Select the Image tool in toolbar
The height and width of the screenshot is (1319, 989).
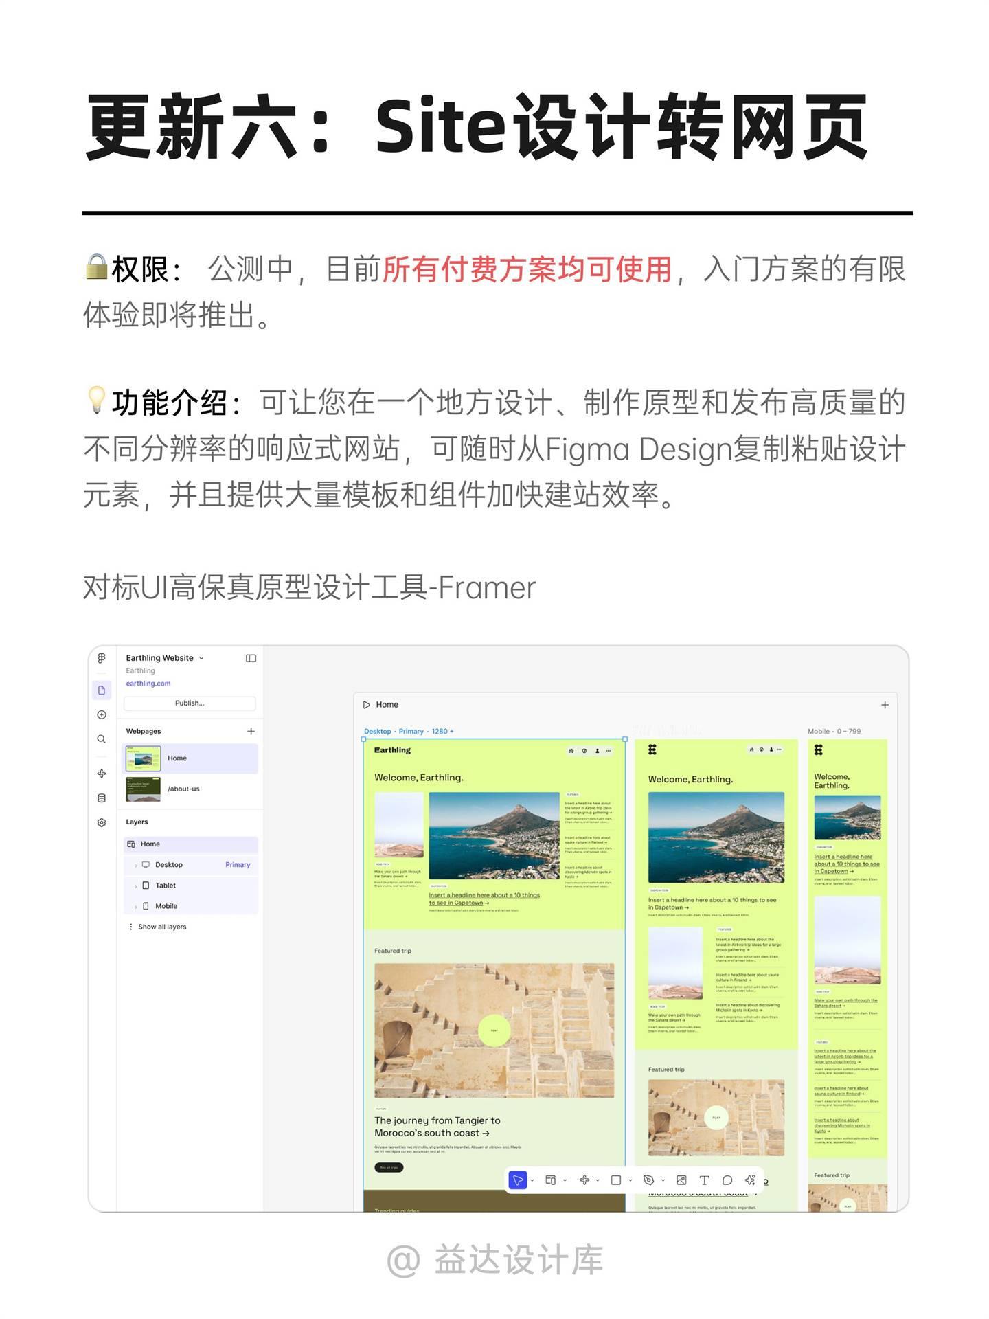681,1180
